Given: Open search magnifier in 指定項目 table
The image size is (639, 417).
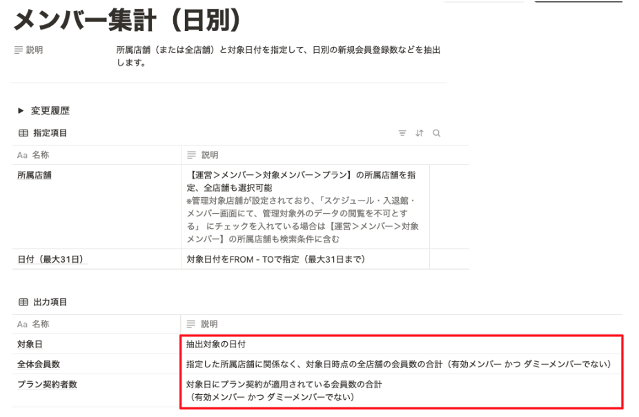Looking at the screenshot, I should [436, 133].
